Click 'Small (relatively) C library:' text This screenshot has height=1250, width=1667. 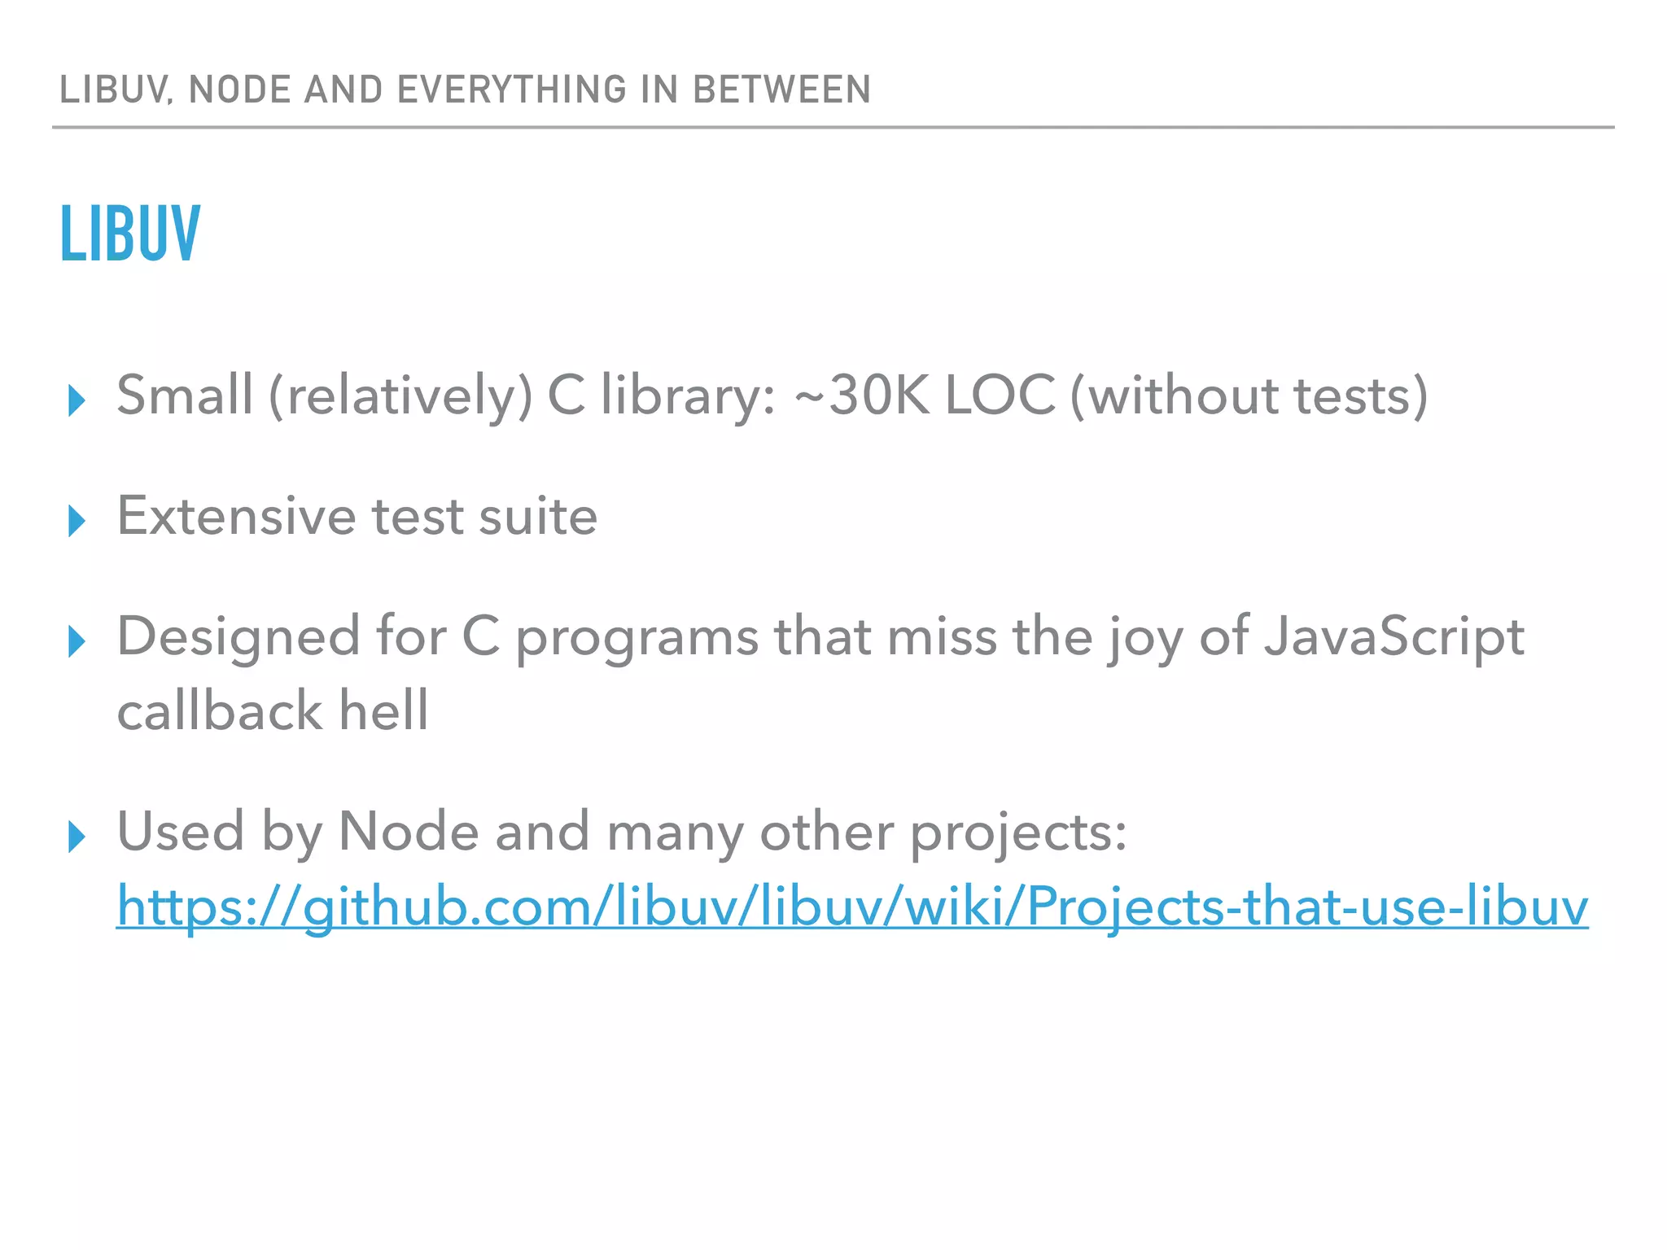click(x=446, y=396)
